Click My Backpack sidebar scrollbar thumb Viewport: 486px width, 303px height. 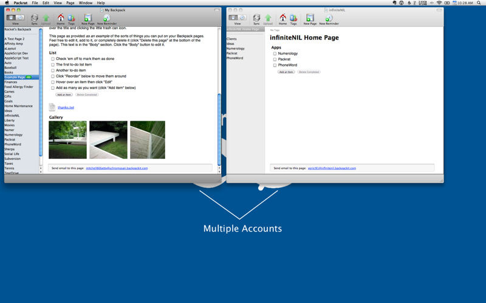(x=41, y=92)
